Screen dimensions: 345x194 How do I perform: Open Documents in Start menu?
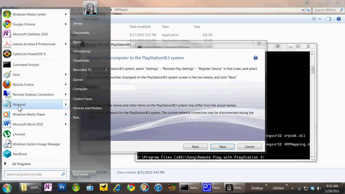coord(81,33)
